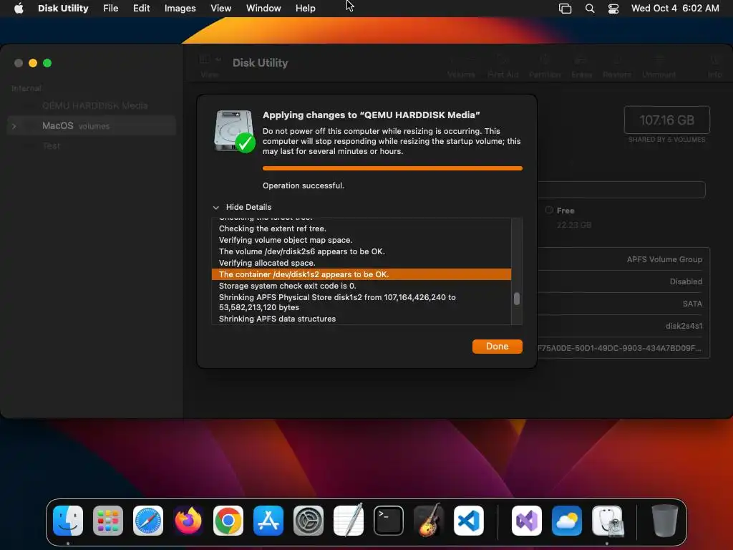Open the App Store from the Dock
The width and height of the screenshot is (733, 550).
268,521
